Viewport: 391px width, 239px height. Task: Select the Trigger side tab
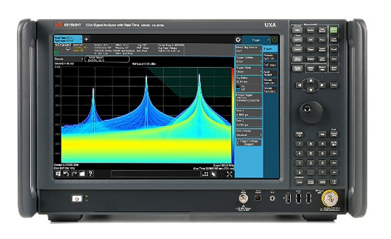[270, 49]
